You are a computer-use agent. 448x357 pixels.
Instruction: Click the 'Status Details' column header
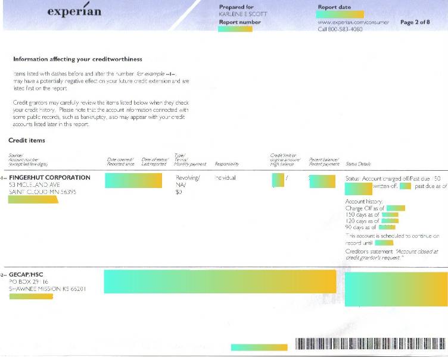point(358,164)
